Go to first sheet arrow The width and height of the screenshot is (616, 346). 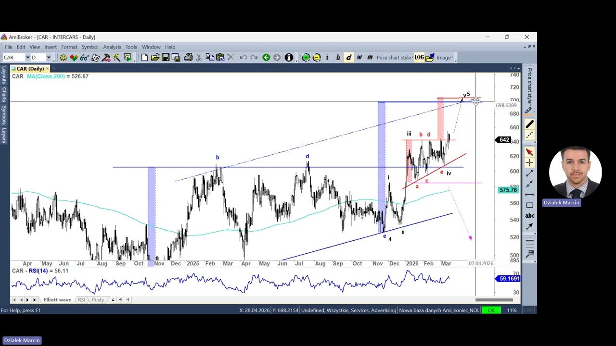tap(14, 300)
